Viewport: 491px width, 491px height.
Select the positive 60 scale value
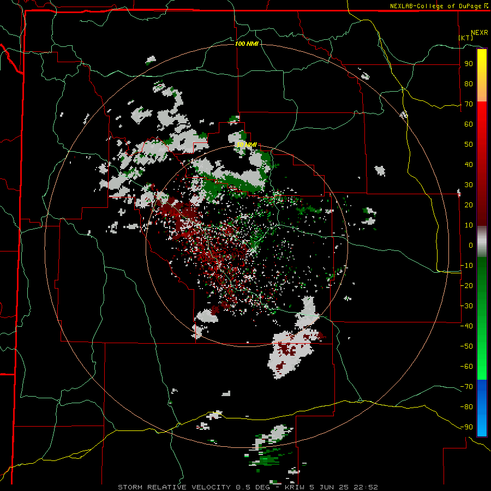[469, 124]
